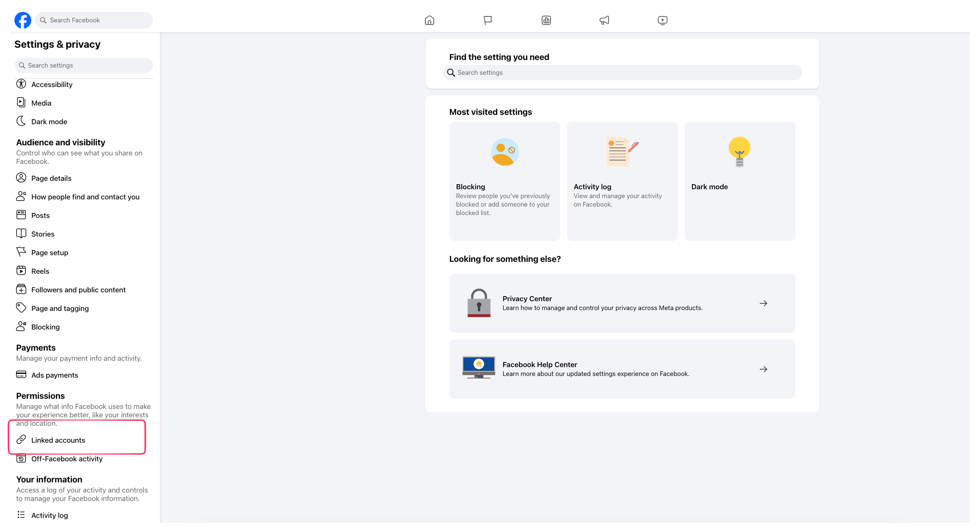Open the Pages flag icon in top bar
This screenshot has height=531, width=978.
point(488,20)
